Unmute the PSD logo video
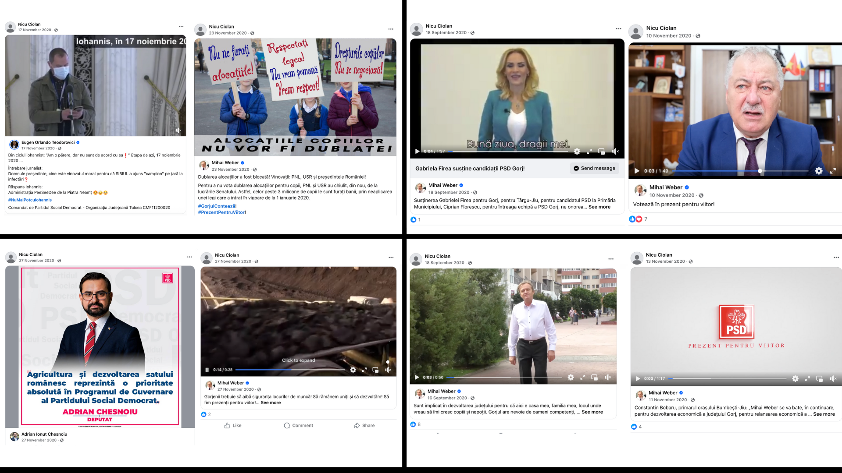This screenshot has width=842, height=473. point(833,378)
